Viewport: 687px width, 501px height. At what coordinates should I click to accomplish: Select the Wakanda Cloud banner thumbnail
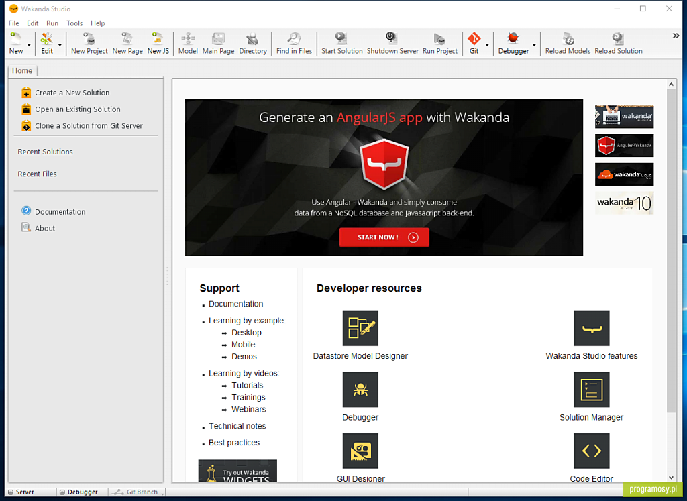(x=625, y=174)
